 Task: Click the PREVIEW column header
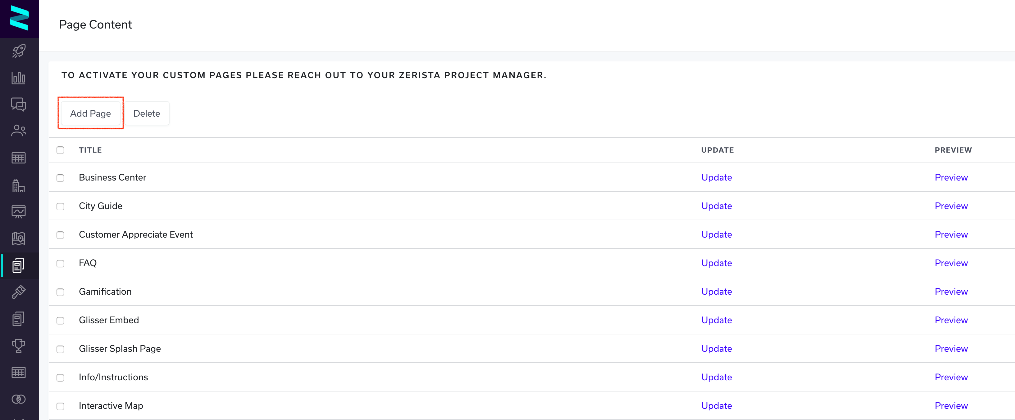click(953, 150)
